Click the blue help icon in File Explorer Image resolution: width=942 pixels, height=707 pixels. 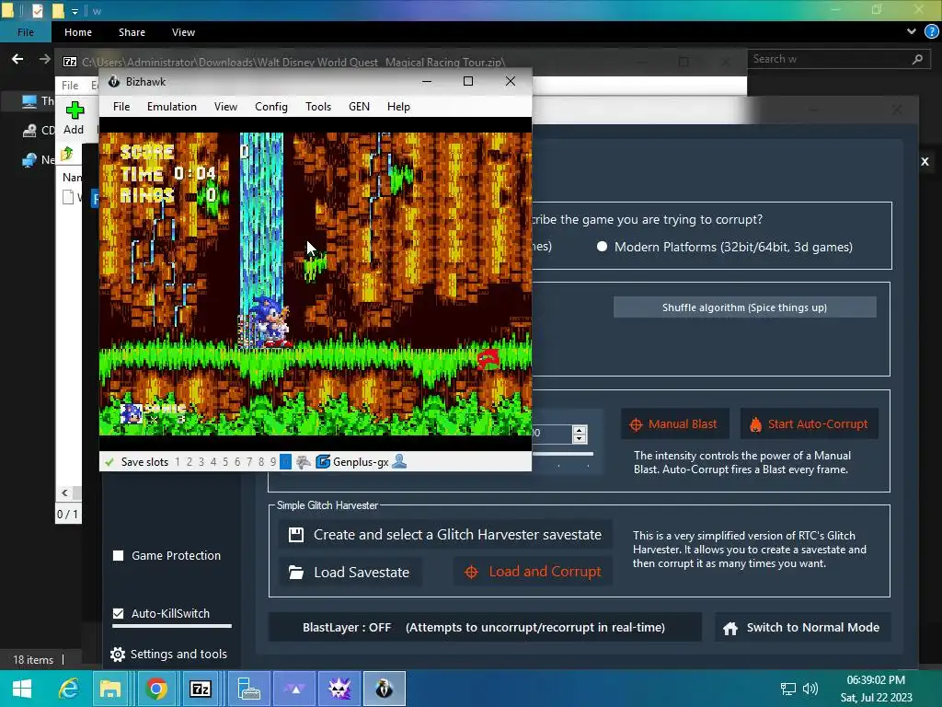931,32
